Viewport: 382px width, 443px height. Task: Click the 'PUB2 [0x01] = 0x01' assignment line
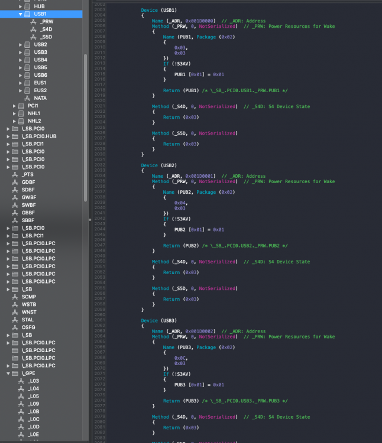[x=199, y=230]
